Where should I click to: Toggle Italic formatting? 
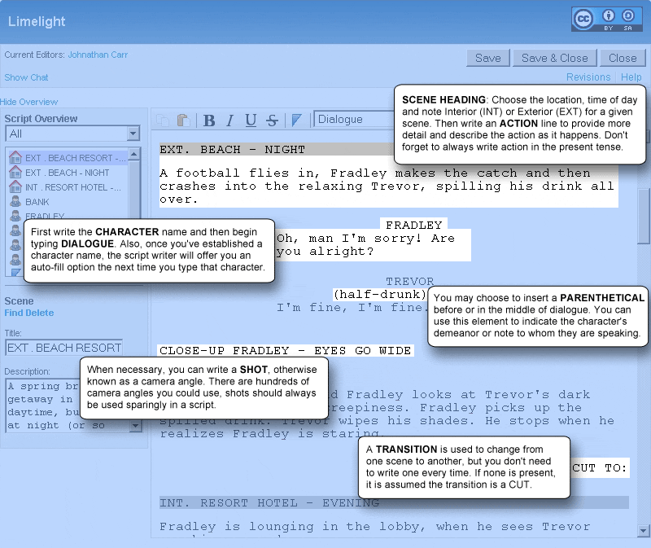click(x=229, y=121)
